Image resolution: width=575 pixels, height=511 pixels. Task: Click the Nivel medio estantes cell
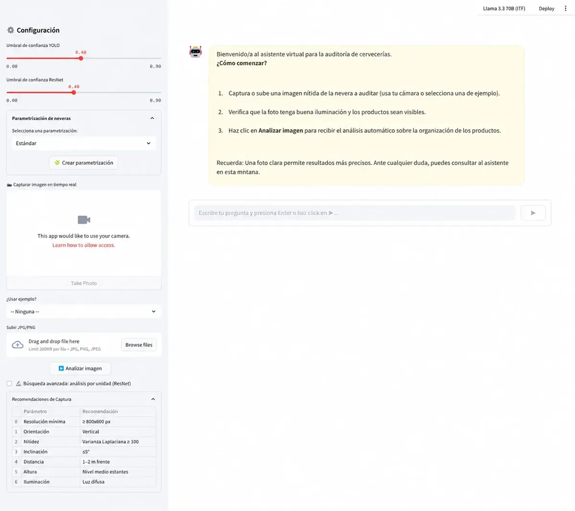click(x=118, y=472)
